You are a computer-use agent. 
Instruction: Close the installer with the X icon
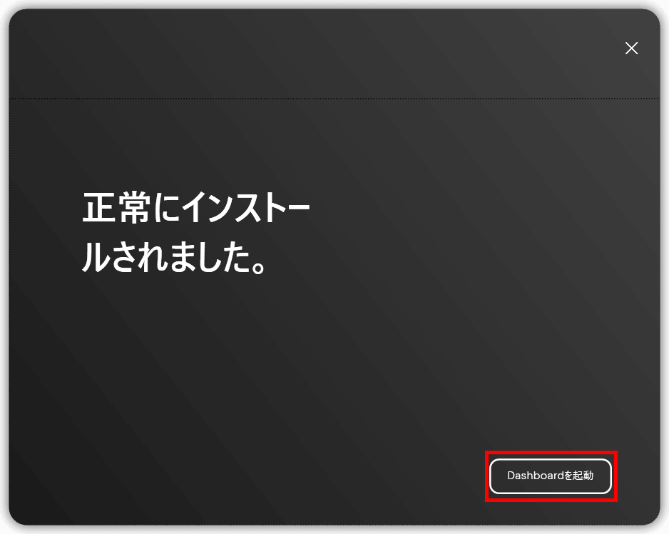(x=631, y=48)
